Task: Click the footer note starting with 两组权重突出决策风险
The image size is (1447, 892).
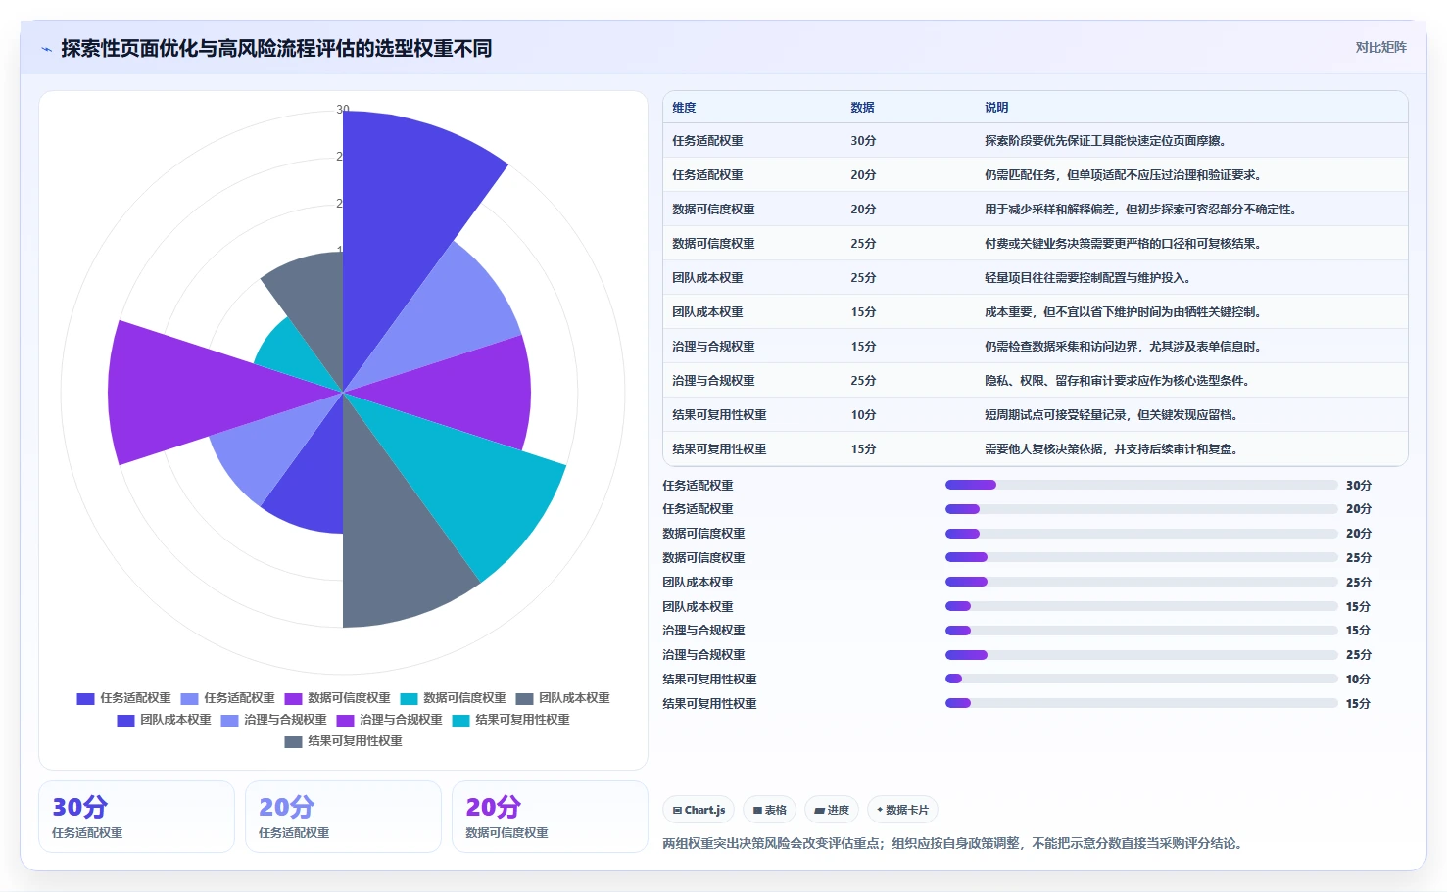Action: [x=954, y=843]
